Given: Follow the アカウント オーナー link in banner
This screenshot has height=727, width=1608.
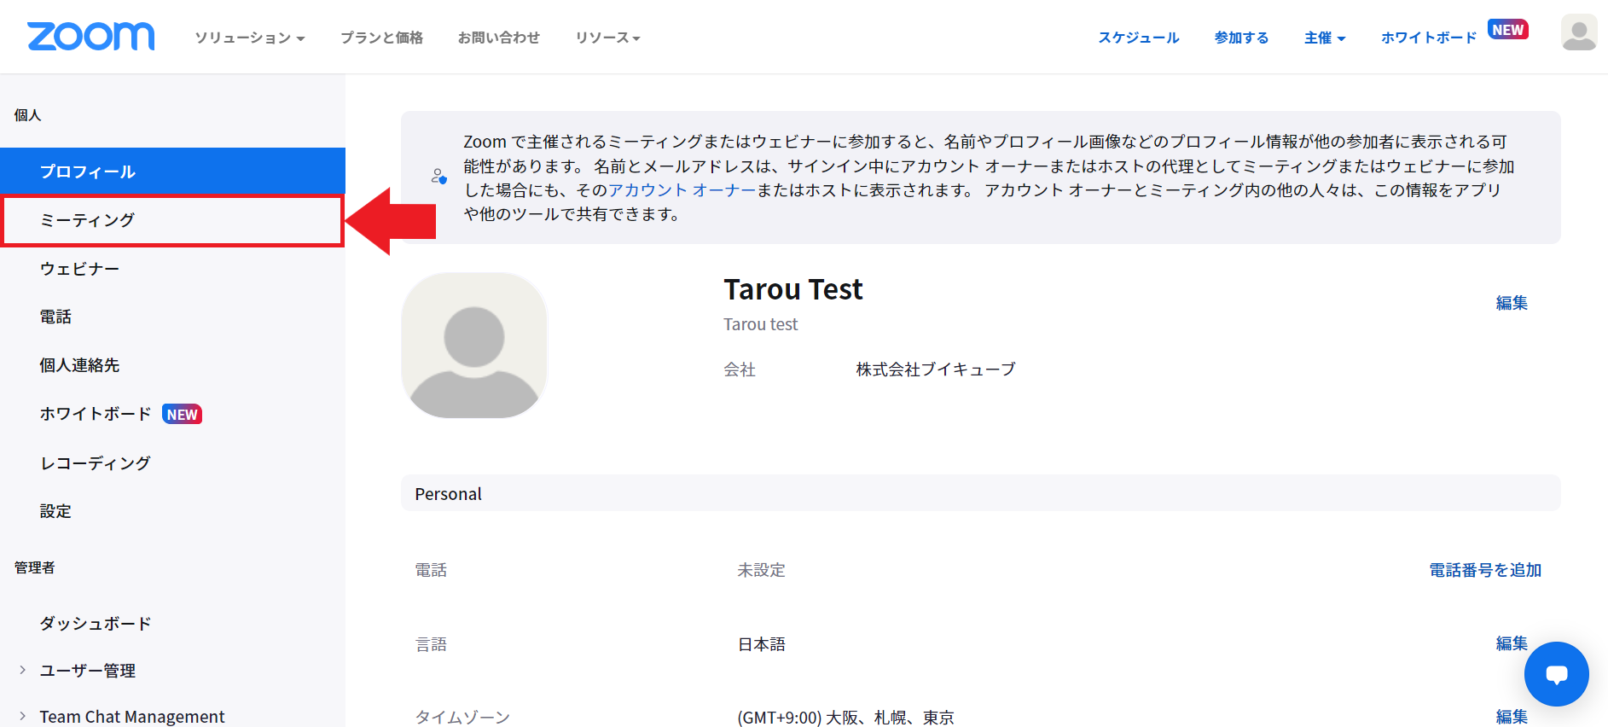Looking at the screenshot, I should (682, 190).
